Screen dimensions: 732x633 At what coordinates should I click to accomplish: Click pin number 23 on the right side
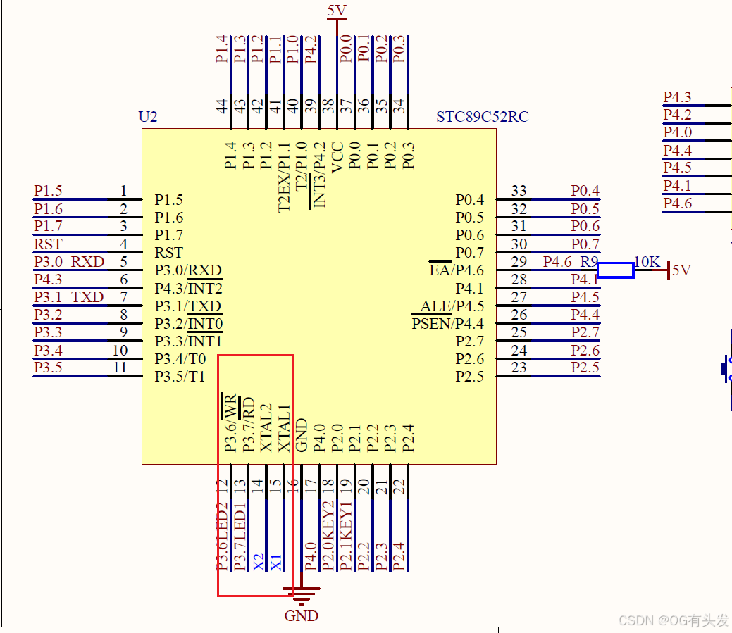coord(519,368)
